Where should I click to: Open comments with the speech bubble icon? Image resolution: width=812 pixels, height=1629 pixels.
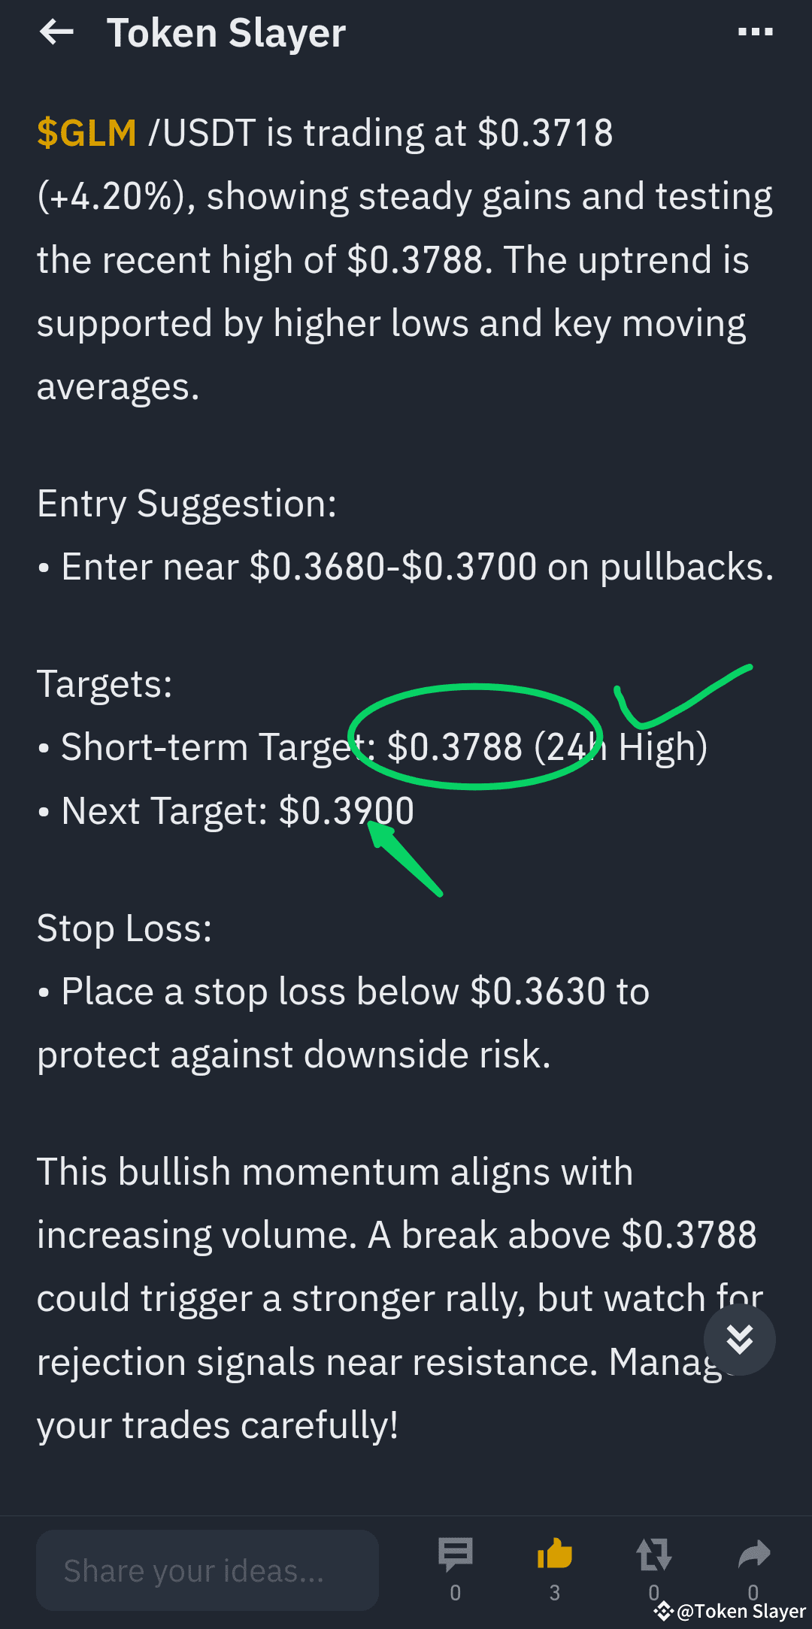coord(456,1554)
